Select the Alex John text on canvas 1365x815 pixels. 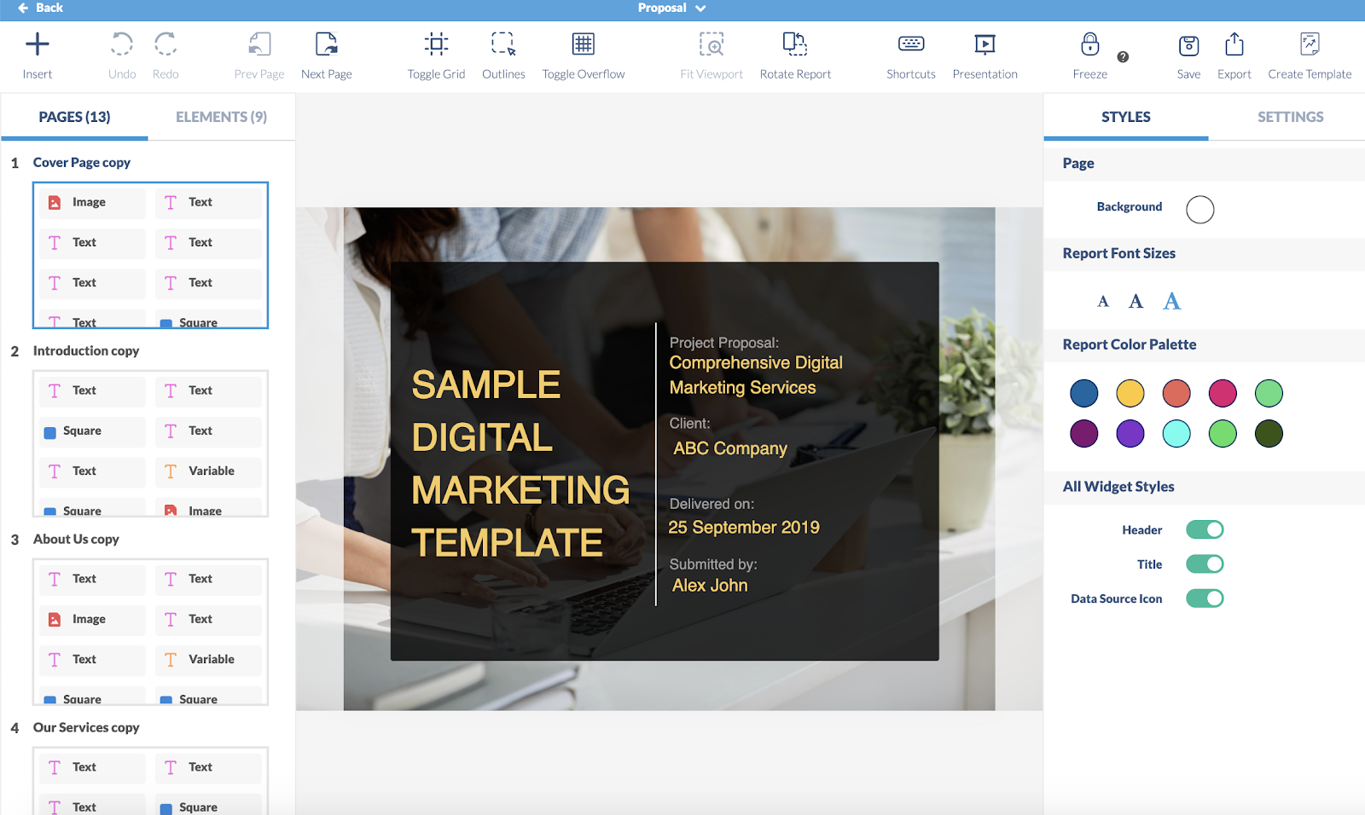[710, 585]
